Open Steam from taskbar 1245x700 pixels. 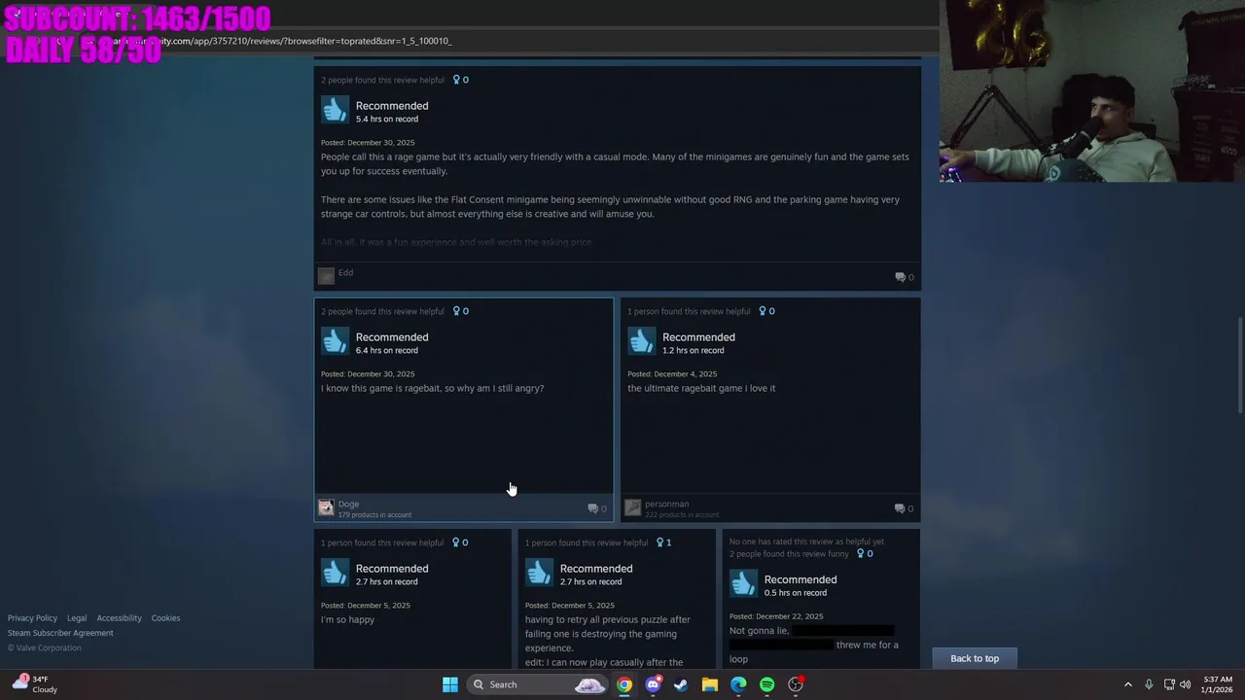pyautogui.click(x=681, y=684)
